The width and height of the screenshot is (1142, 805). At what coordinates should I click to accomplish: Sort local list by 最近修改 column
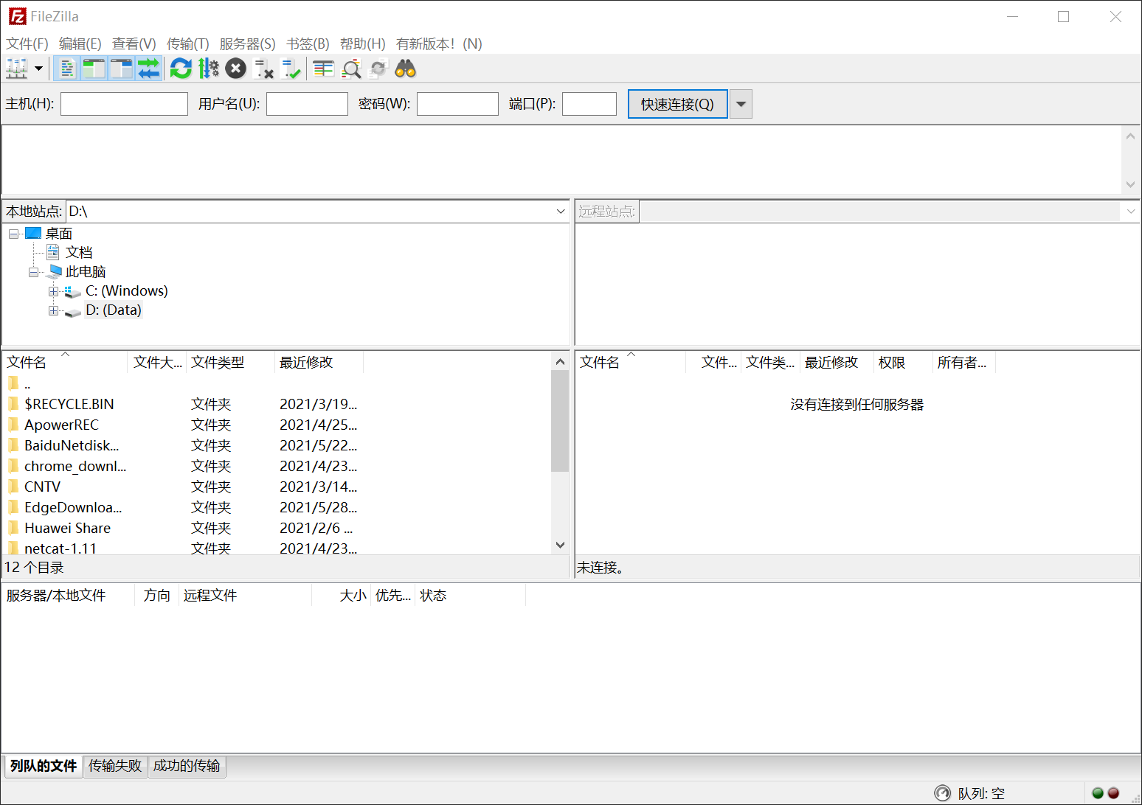coord(319,362)
